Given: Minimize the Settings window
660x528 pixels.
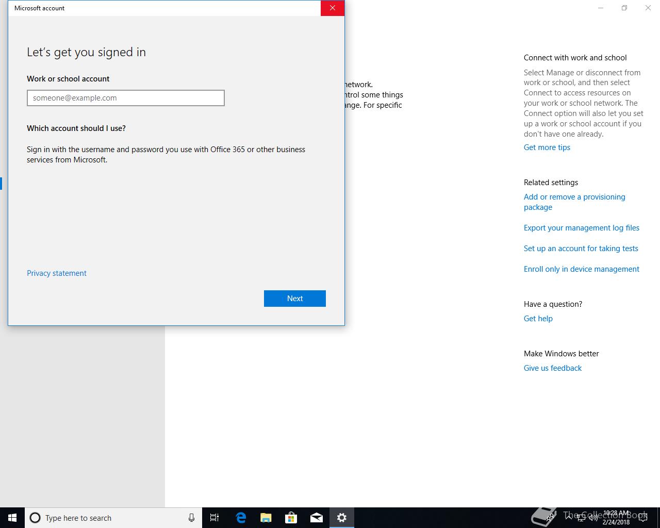Looking at the screenshot, I should [601, 8].
